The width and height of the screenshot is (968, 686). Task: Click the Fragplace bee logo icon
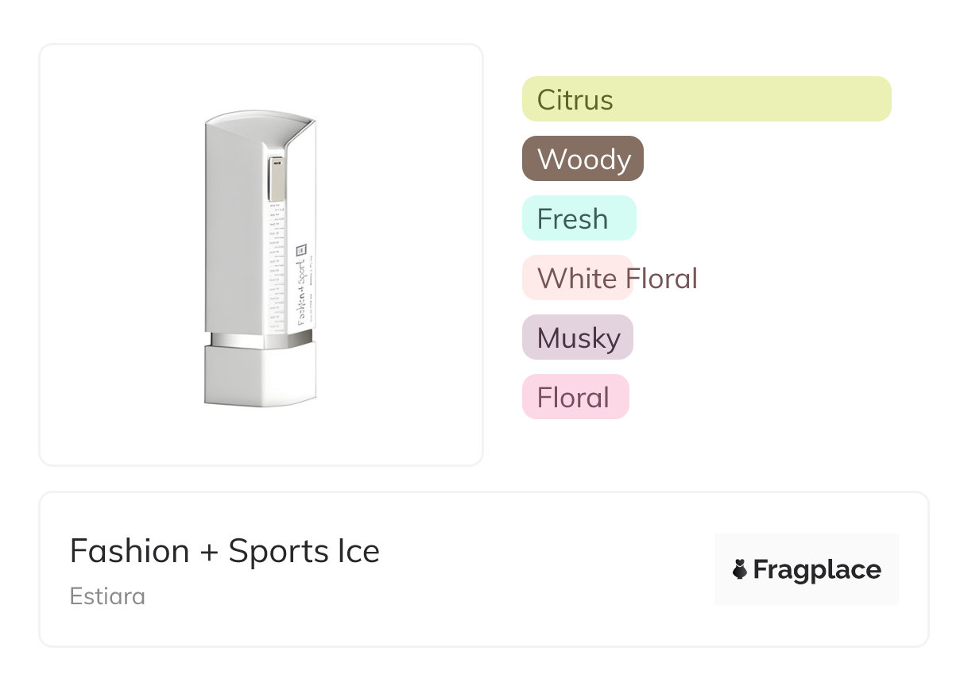(740, 569)
